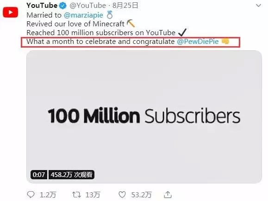The width and height of the screenshot is (268, 201).
Task: Click the 0:07 video duration badge
Action: 39,175
